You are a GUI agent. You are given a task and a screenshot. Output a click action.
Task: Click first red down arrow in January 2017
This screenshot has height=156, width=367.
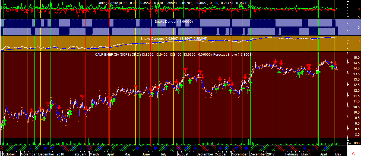click(x=275, y=61)
